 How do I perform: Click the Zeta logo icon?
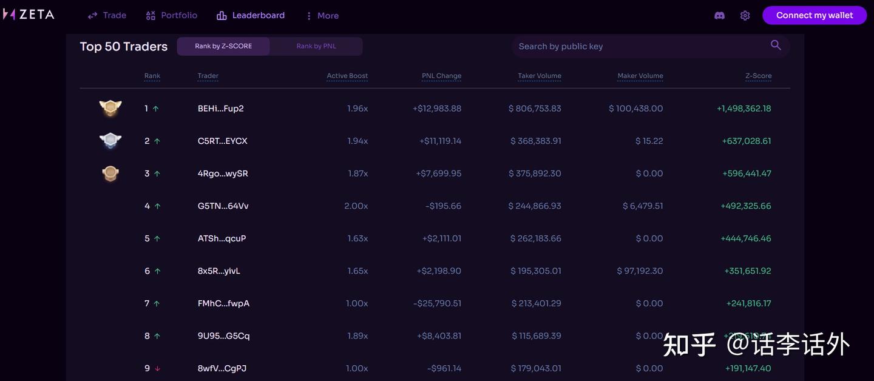pos(8,15)
